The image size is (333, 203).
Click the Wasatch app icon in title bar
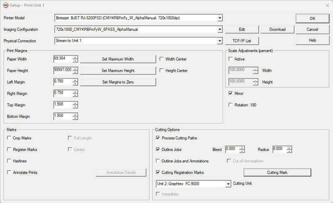[x=6, y=5]
